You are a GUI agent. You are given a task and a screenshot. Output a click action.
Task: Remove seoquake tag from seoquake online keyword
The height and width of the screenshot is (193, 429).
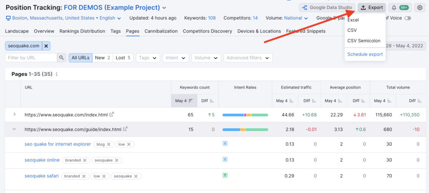coord(117,160)
